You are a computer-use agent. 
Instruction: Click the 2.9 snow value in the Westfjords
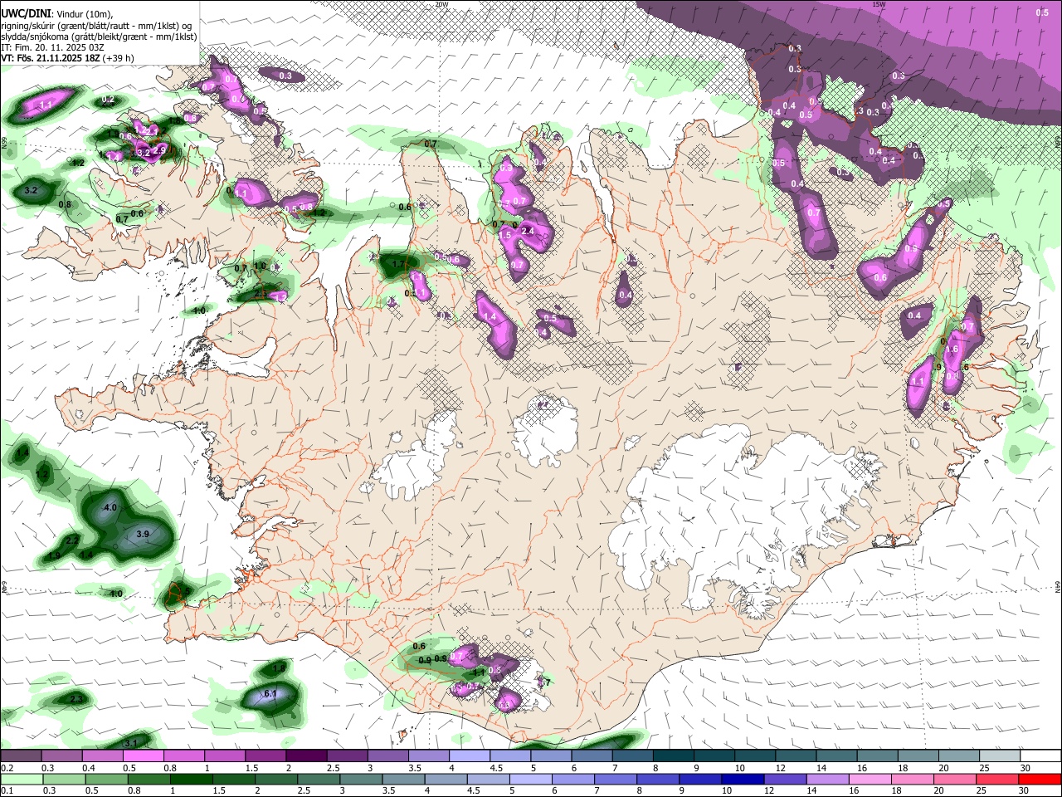point(160,149)
